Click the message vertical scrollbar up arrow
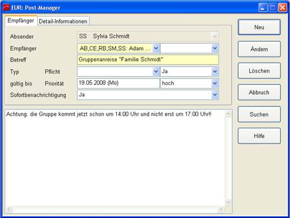 (x=228, y=114)
